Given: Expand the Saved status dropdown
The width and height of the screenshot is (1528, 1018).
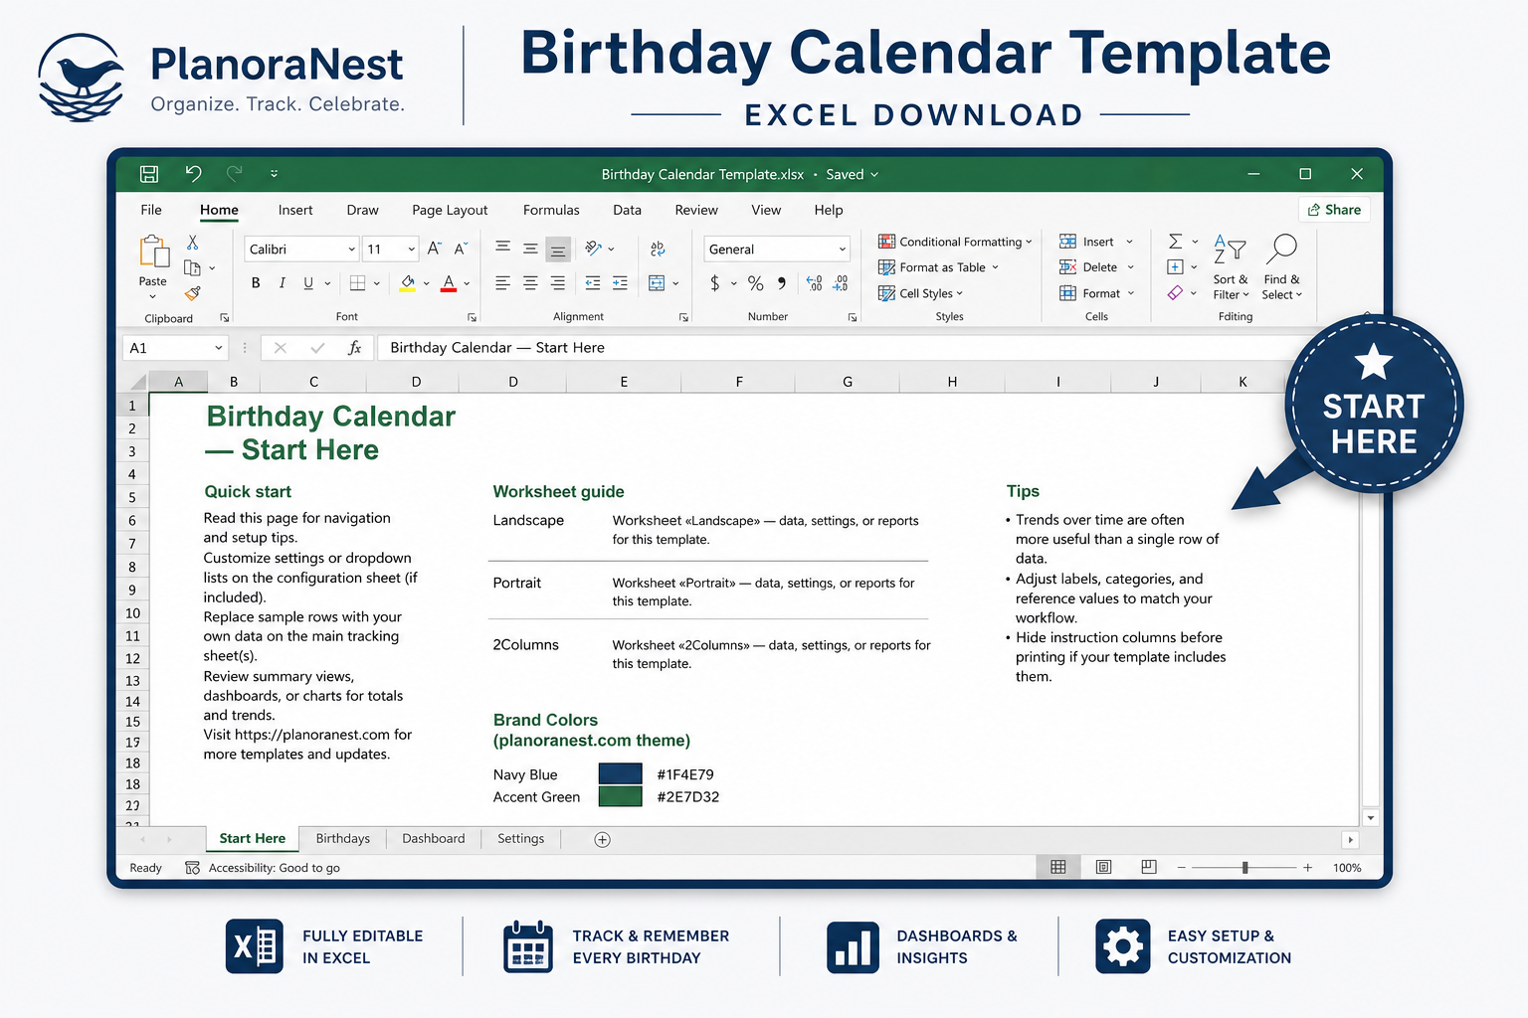Looking at the screenshot, I should [x=874, y=175].
